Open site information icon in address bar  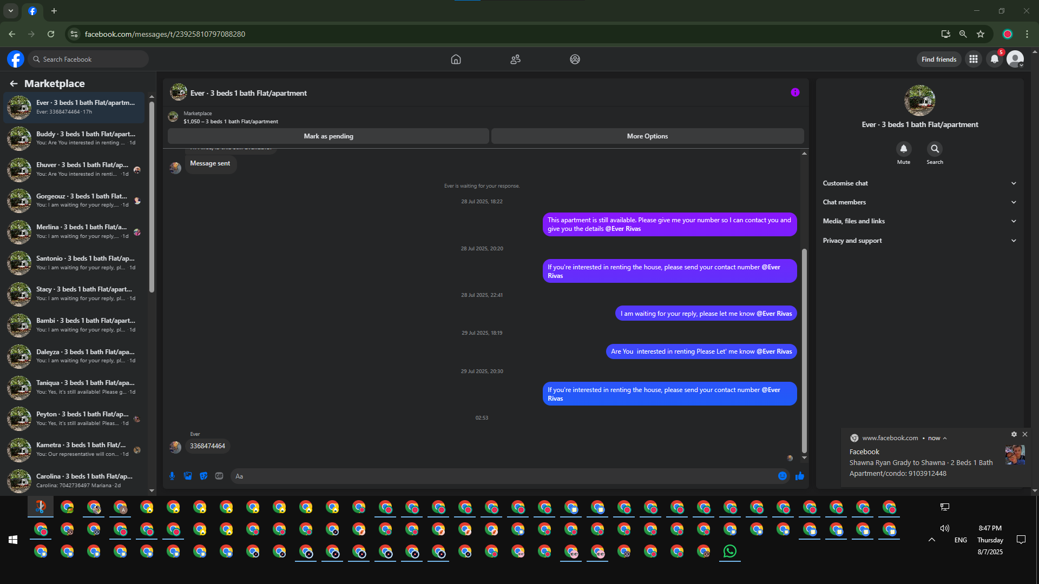[74, 34]
